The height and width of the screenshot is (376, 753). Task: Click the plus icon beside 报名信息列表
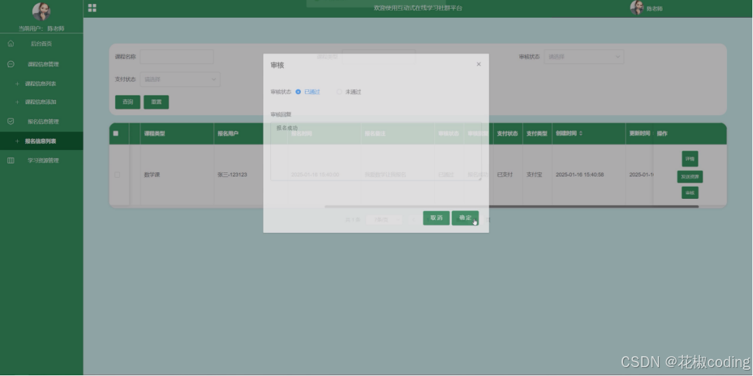tap(17, 141)
